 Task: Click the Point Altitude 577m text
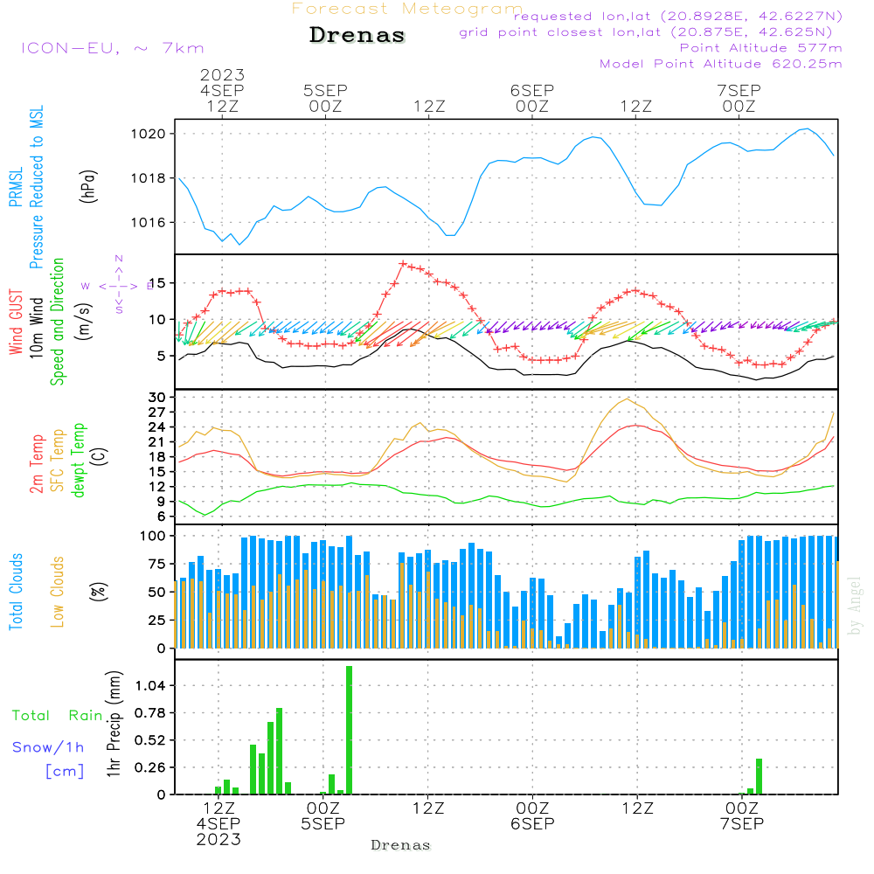point(761,48)
